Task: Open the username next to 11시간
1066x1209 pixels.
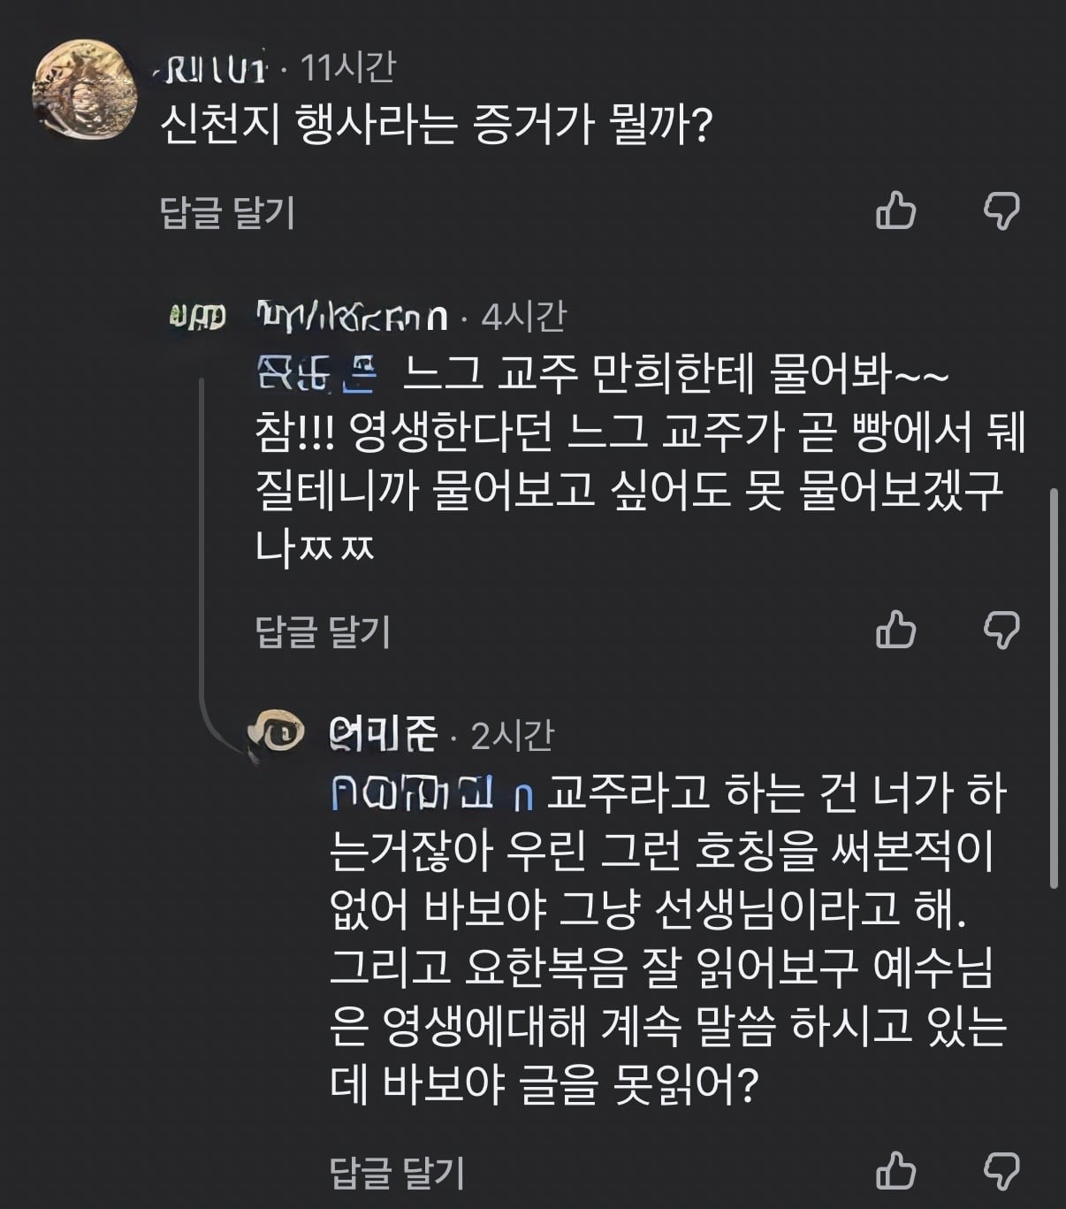Action: [215, 70]
